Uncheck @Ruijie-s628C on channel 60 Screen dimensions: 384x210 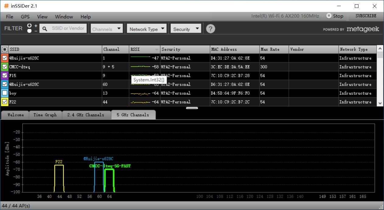[x=5, y=84]
